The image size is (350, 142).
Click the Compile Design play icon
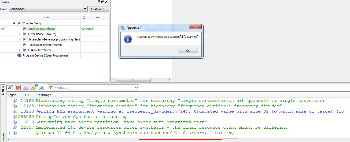19,23
